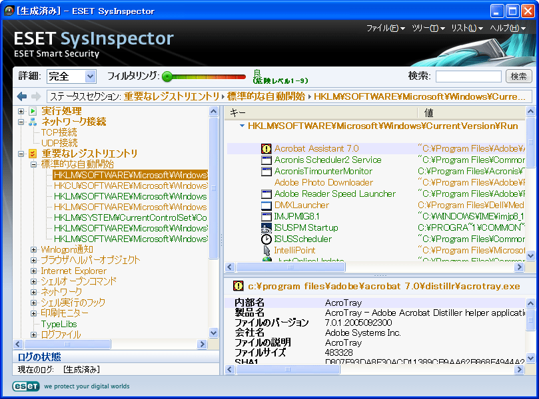Click the Adobe Reader Speed Launcher icon
Viewport: 539px width, 399px height.
(x=266, y=194)
